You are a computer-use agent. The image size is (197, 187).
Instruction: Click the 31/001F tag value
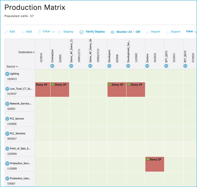click(x=12, y=94)
